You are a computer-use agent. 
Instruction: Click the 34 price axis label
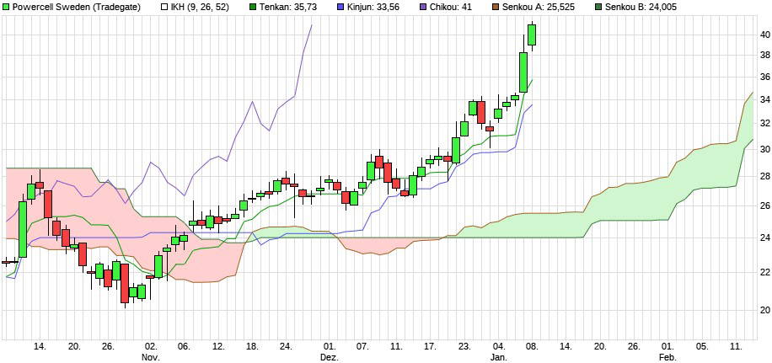click(764, 100)
